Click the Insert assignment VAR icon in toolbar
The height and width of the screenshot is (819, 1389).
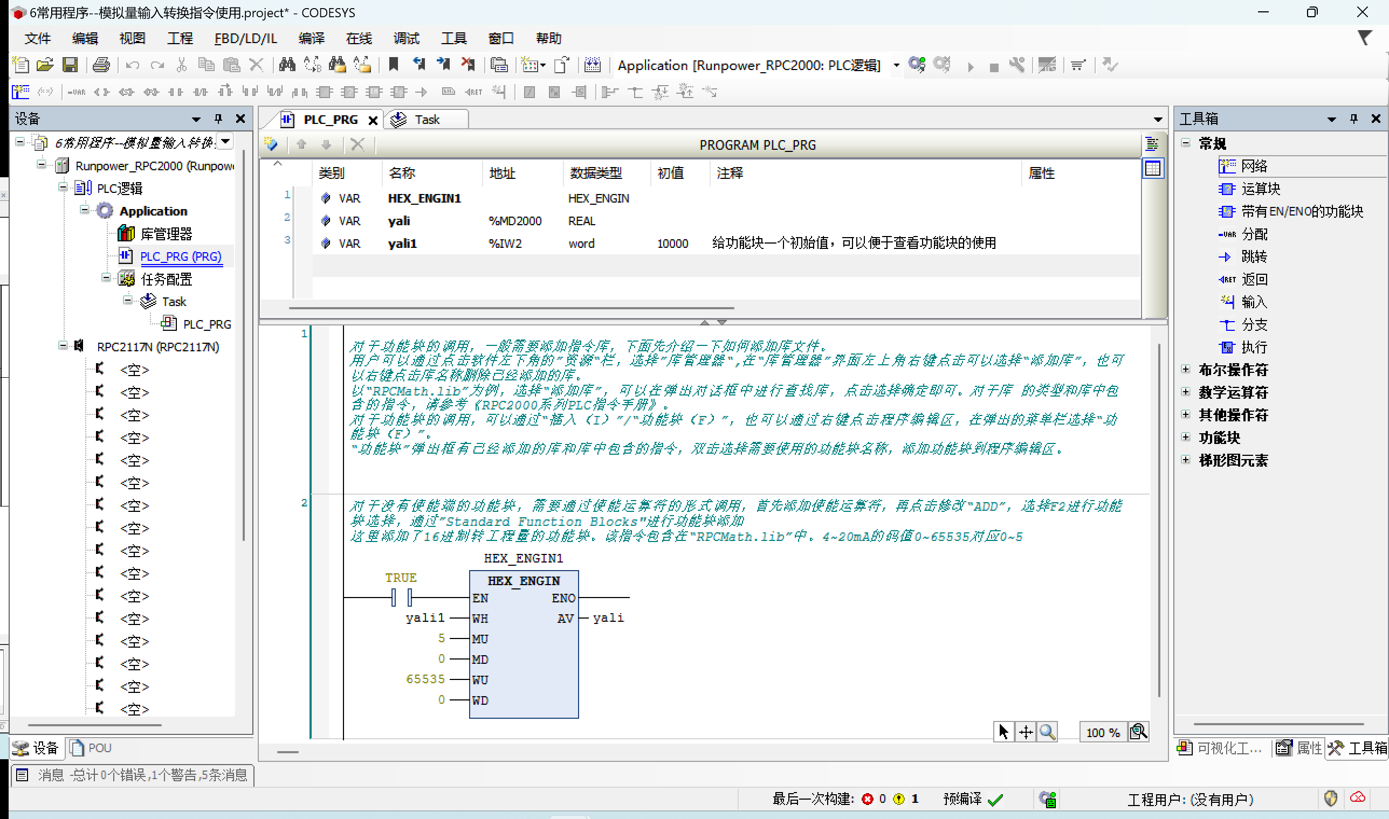click(x=76, y=92)
